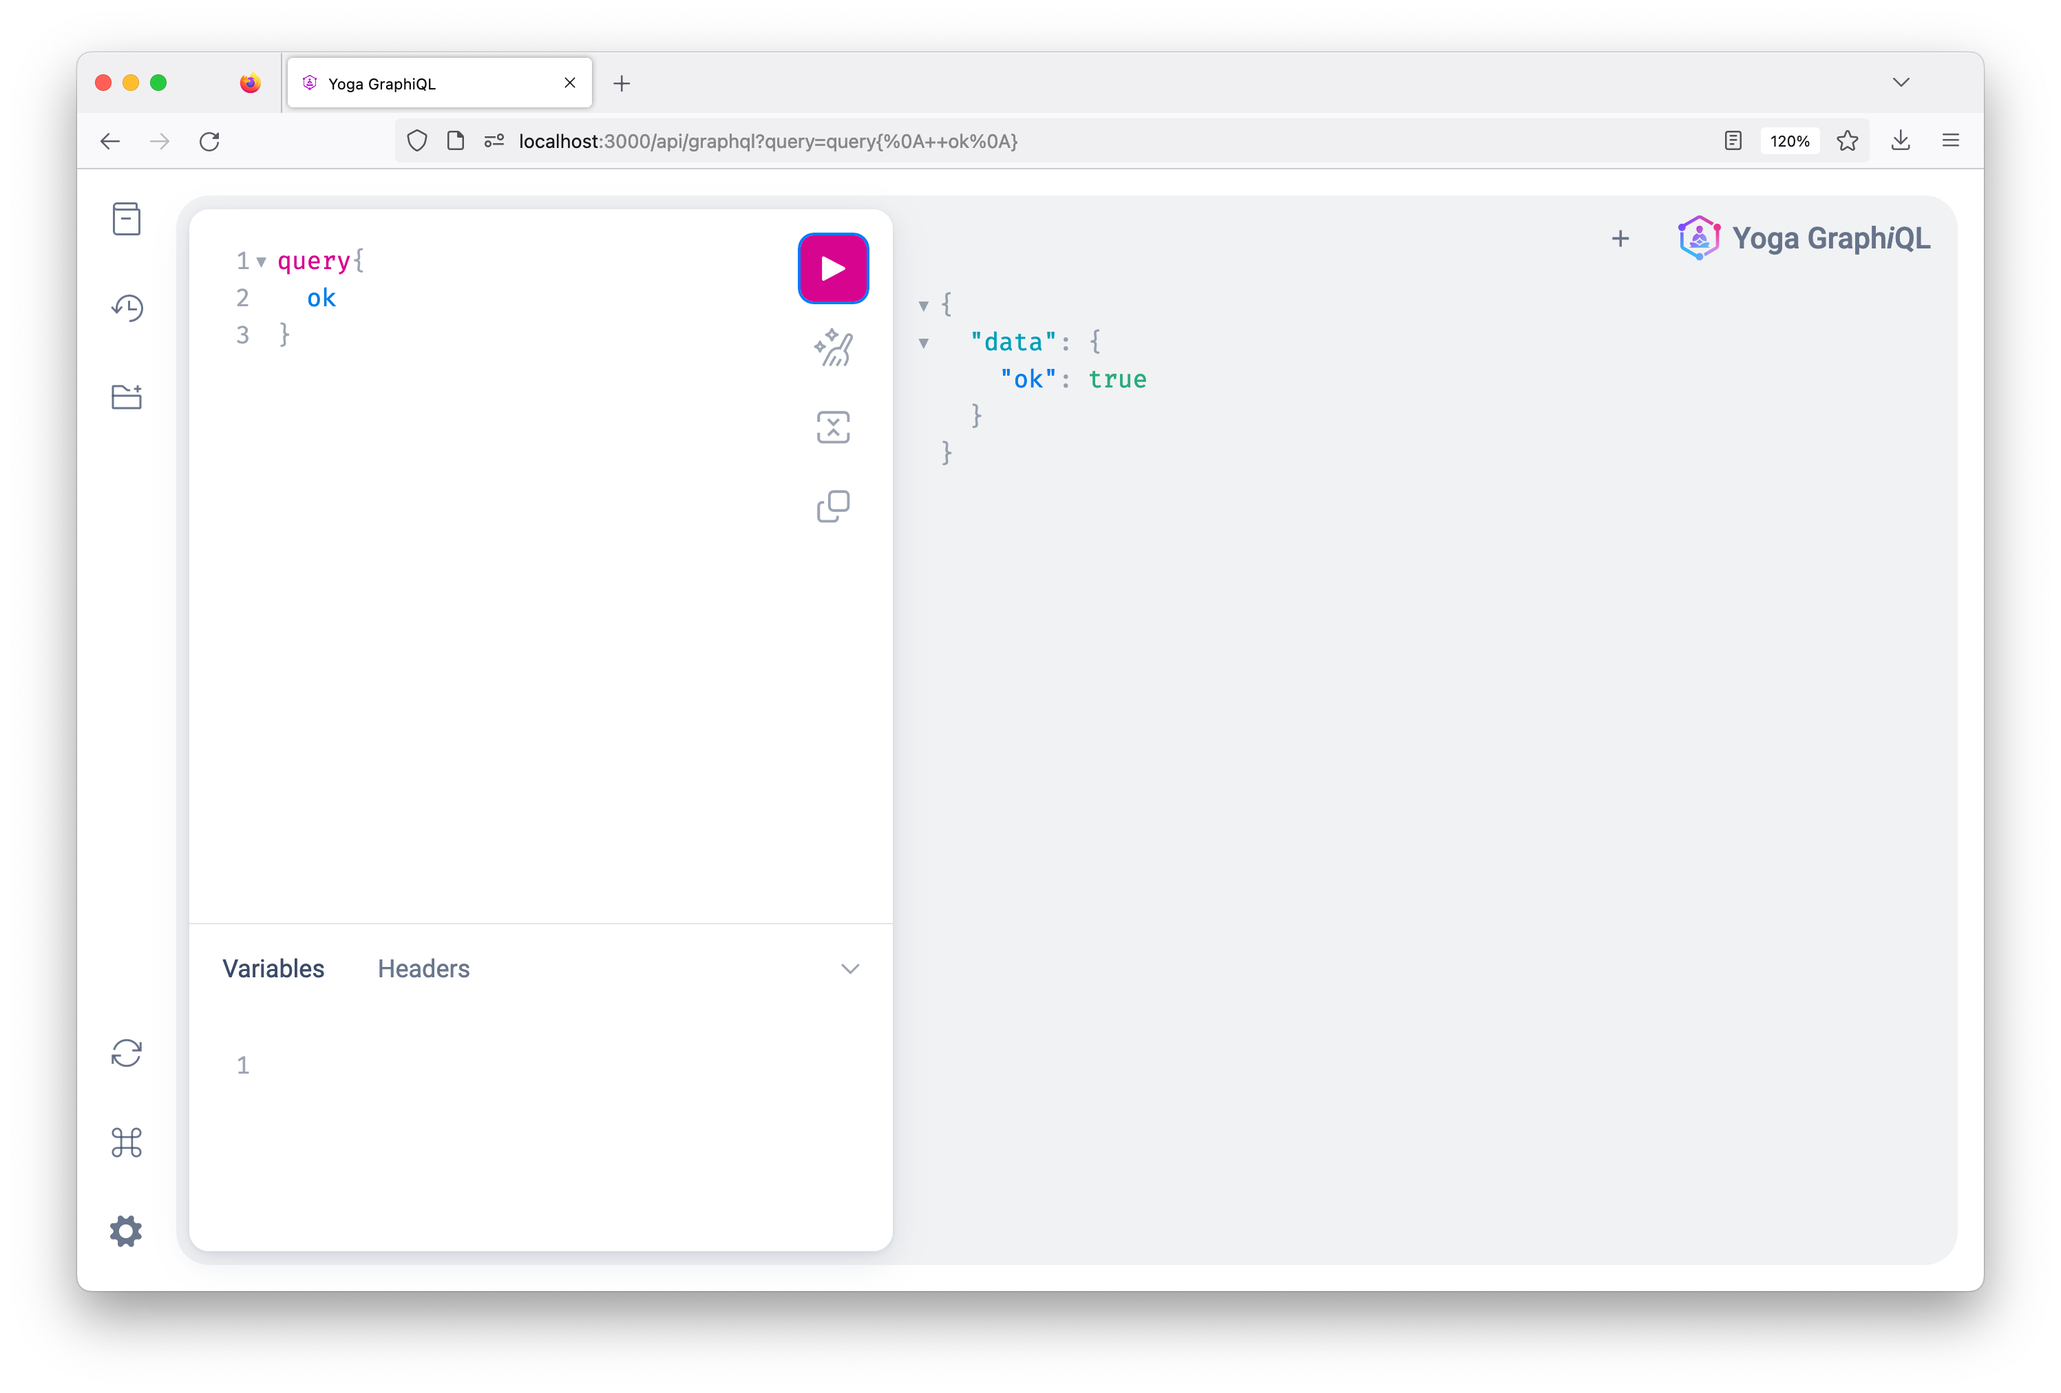Run the query with the play button
This screenshot has height=1393, width=2061.
[833, 268]
